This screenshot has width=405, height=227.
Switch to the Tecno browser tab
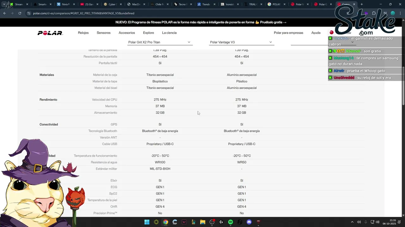183,4
